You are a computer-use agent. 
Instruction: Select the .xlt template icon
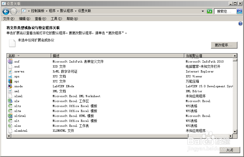[x=10, y=121]
